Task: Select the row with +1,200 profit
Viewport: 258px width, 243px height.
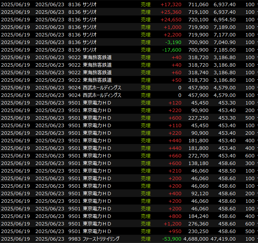Action: (x=97, y=224)
